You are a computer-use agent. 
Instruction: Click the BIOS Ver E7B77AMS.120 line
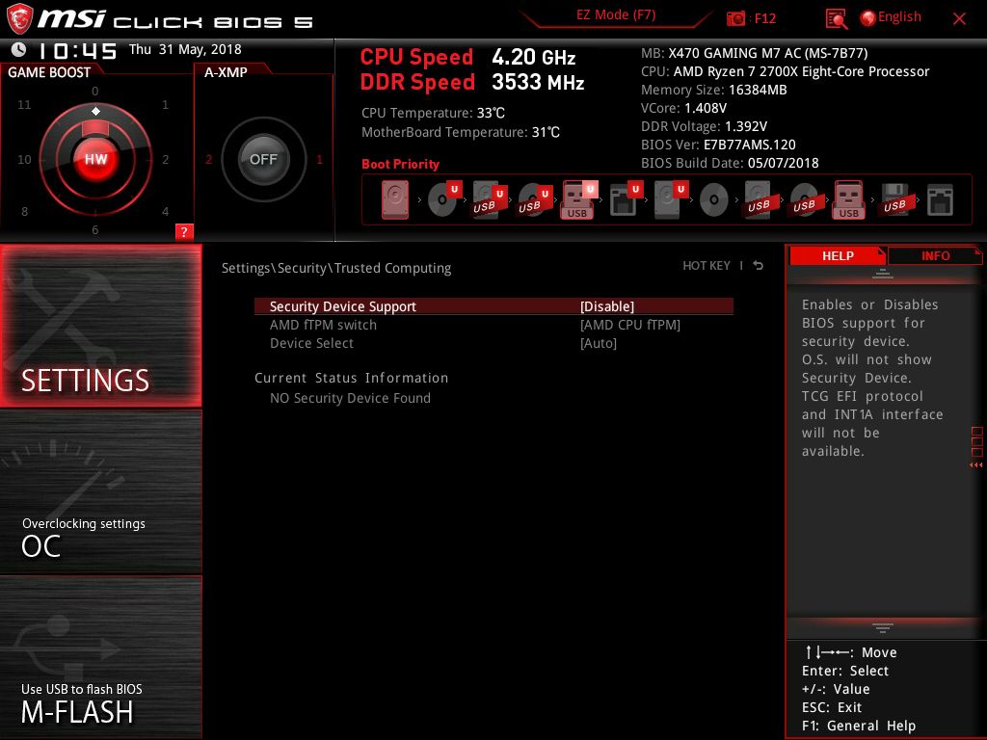pyautogui.click(x=718, y=145)
